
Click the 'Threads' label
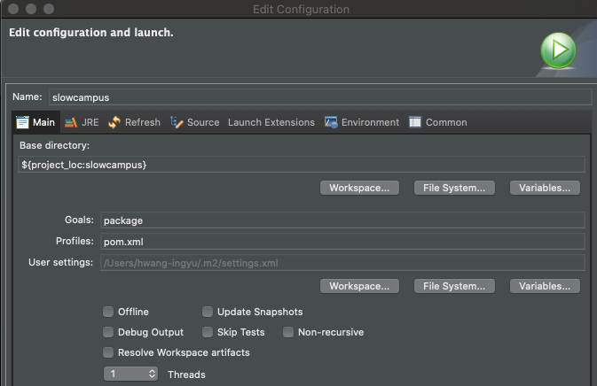pos(186,374)
